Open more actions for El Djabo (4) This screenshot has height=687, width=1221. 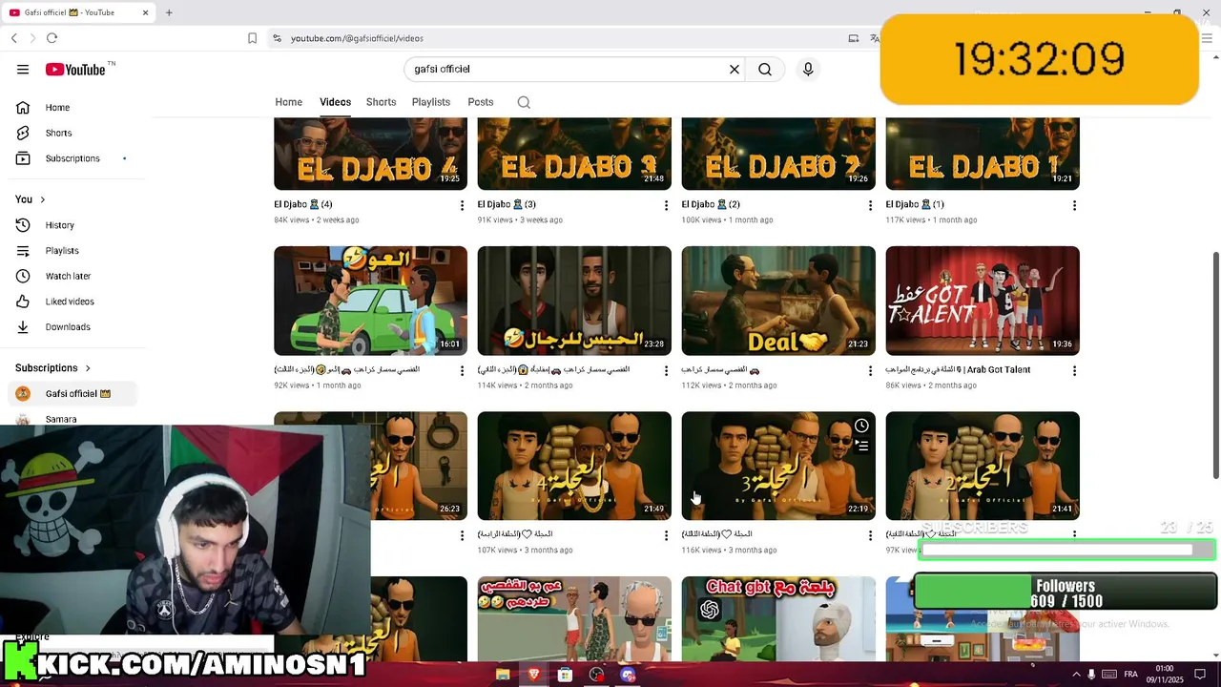click(463, 205)
